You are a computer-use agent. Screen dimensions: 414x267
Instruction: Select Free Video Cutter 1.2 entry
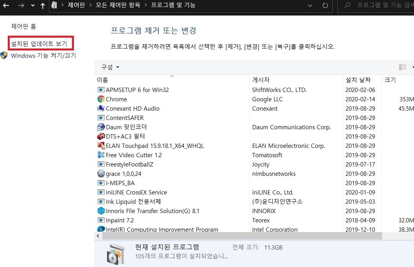133,155
